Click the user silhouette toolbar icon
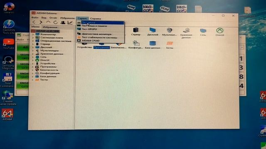266x149 pixels. point(63,22)
